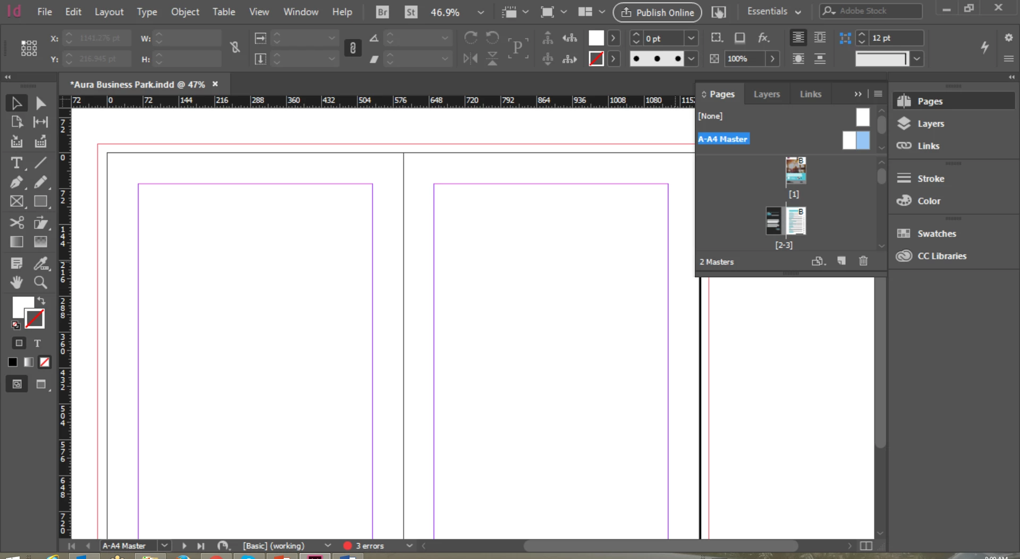Select the Page tool

pos(16,122)
